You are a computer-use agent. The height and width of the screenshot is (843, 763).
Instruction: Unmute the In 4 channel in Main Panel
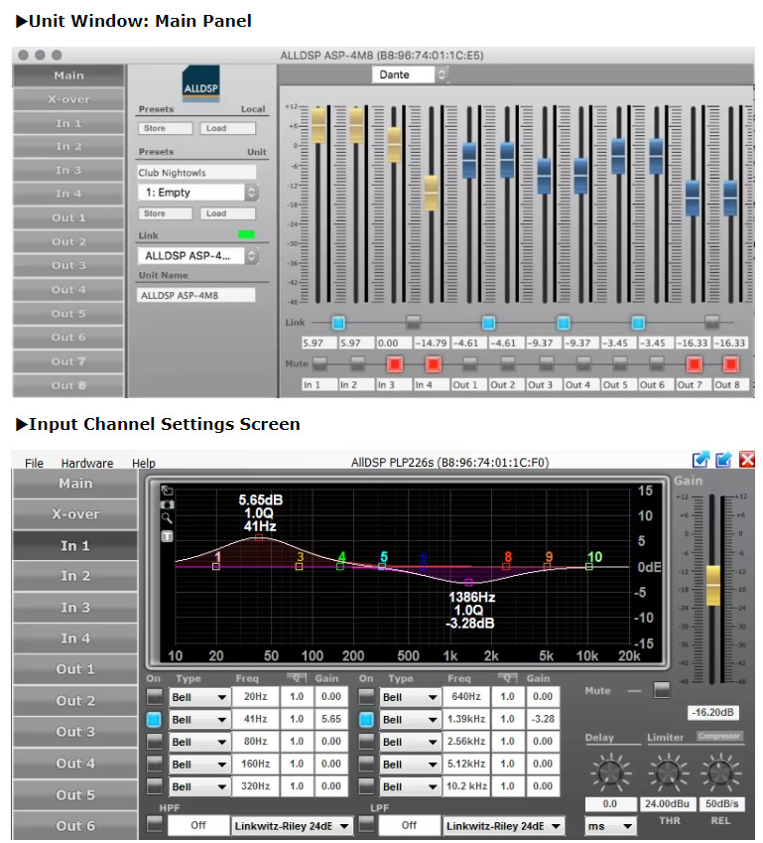point(433,364)
